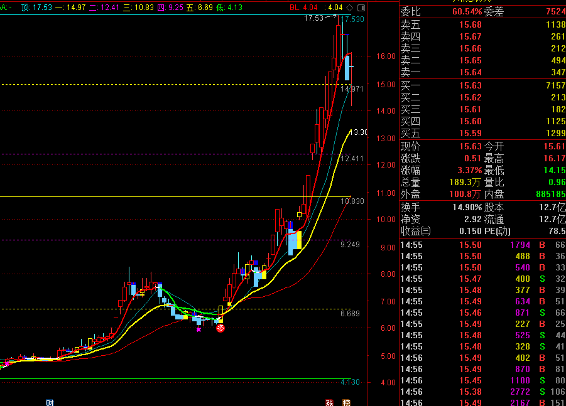
Task: Select the trade row with volume 634
Action: (x=483, y=301)
